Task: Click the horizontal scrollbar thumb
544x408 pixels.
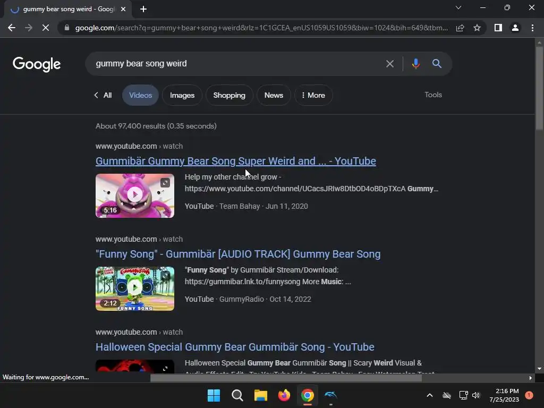Action: point(286,378)
